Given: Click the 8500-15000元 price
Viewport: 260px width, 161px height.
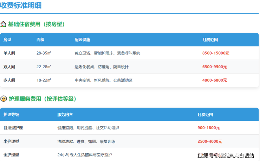Looking at the screenshot, I should 215,53.
